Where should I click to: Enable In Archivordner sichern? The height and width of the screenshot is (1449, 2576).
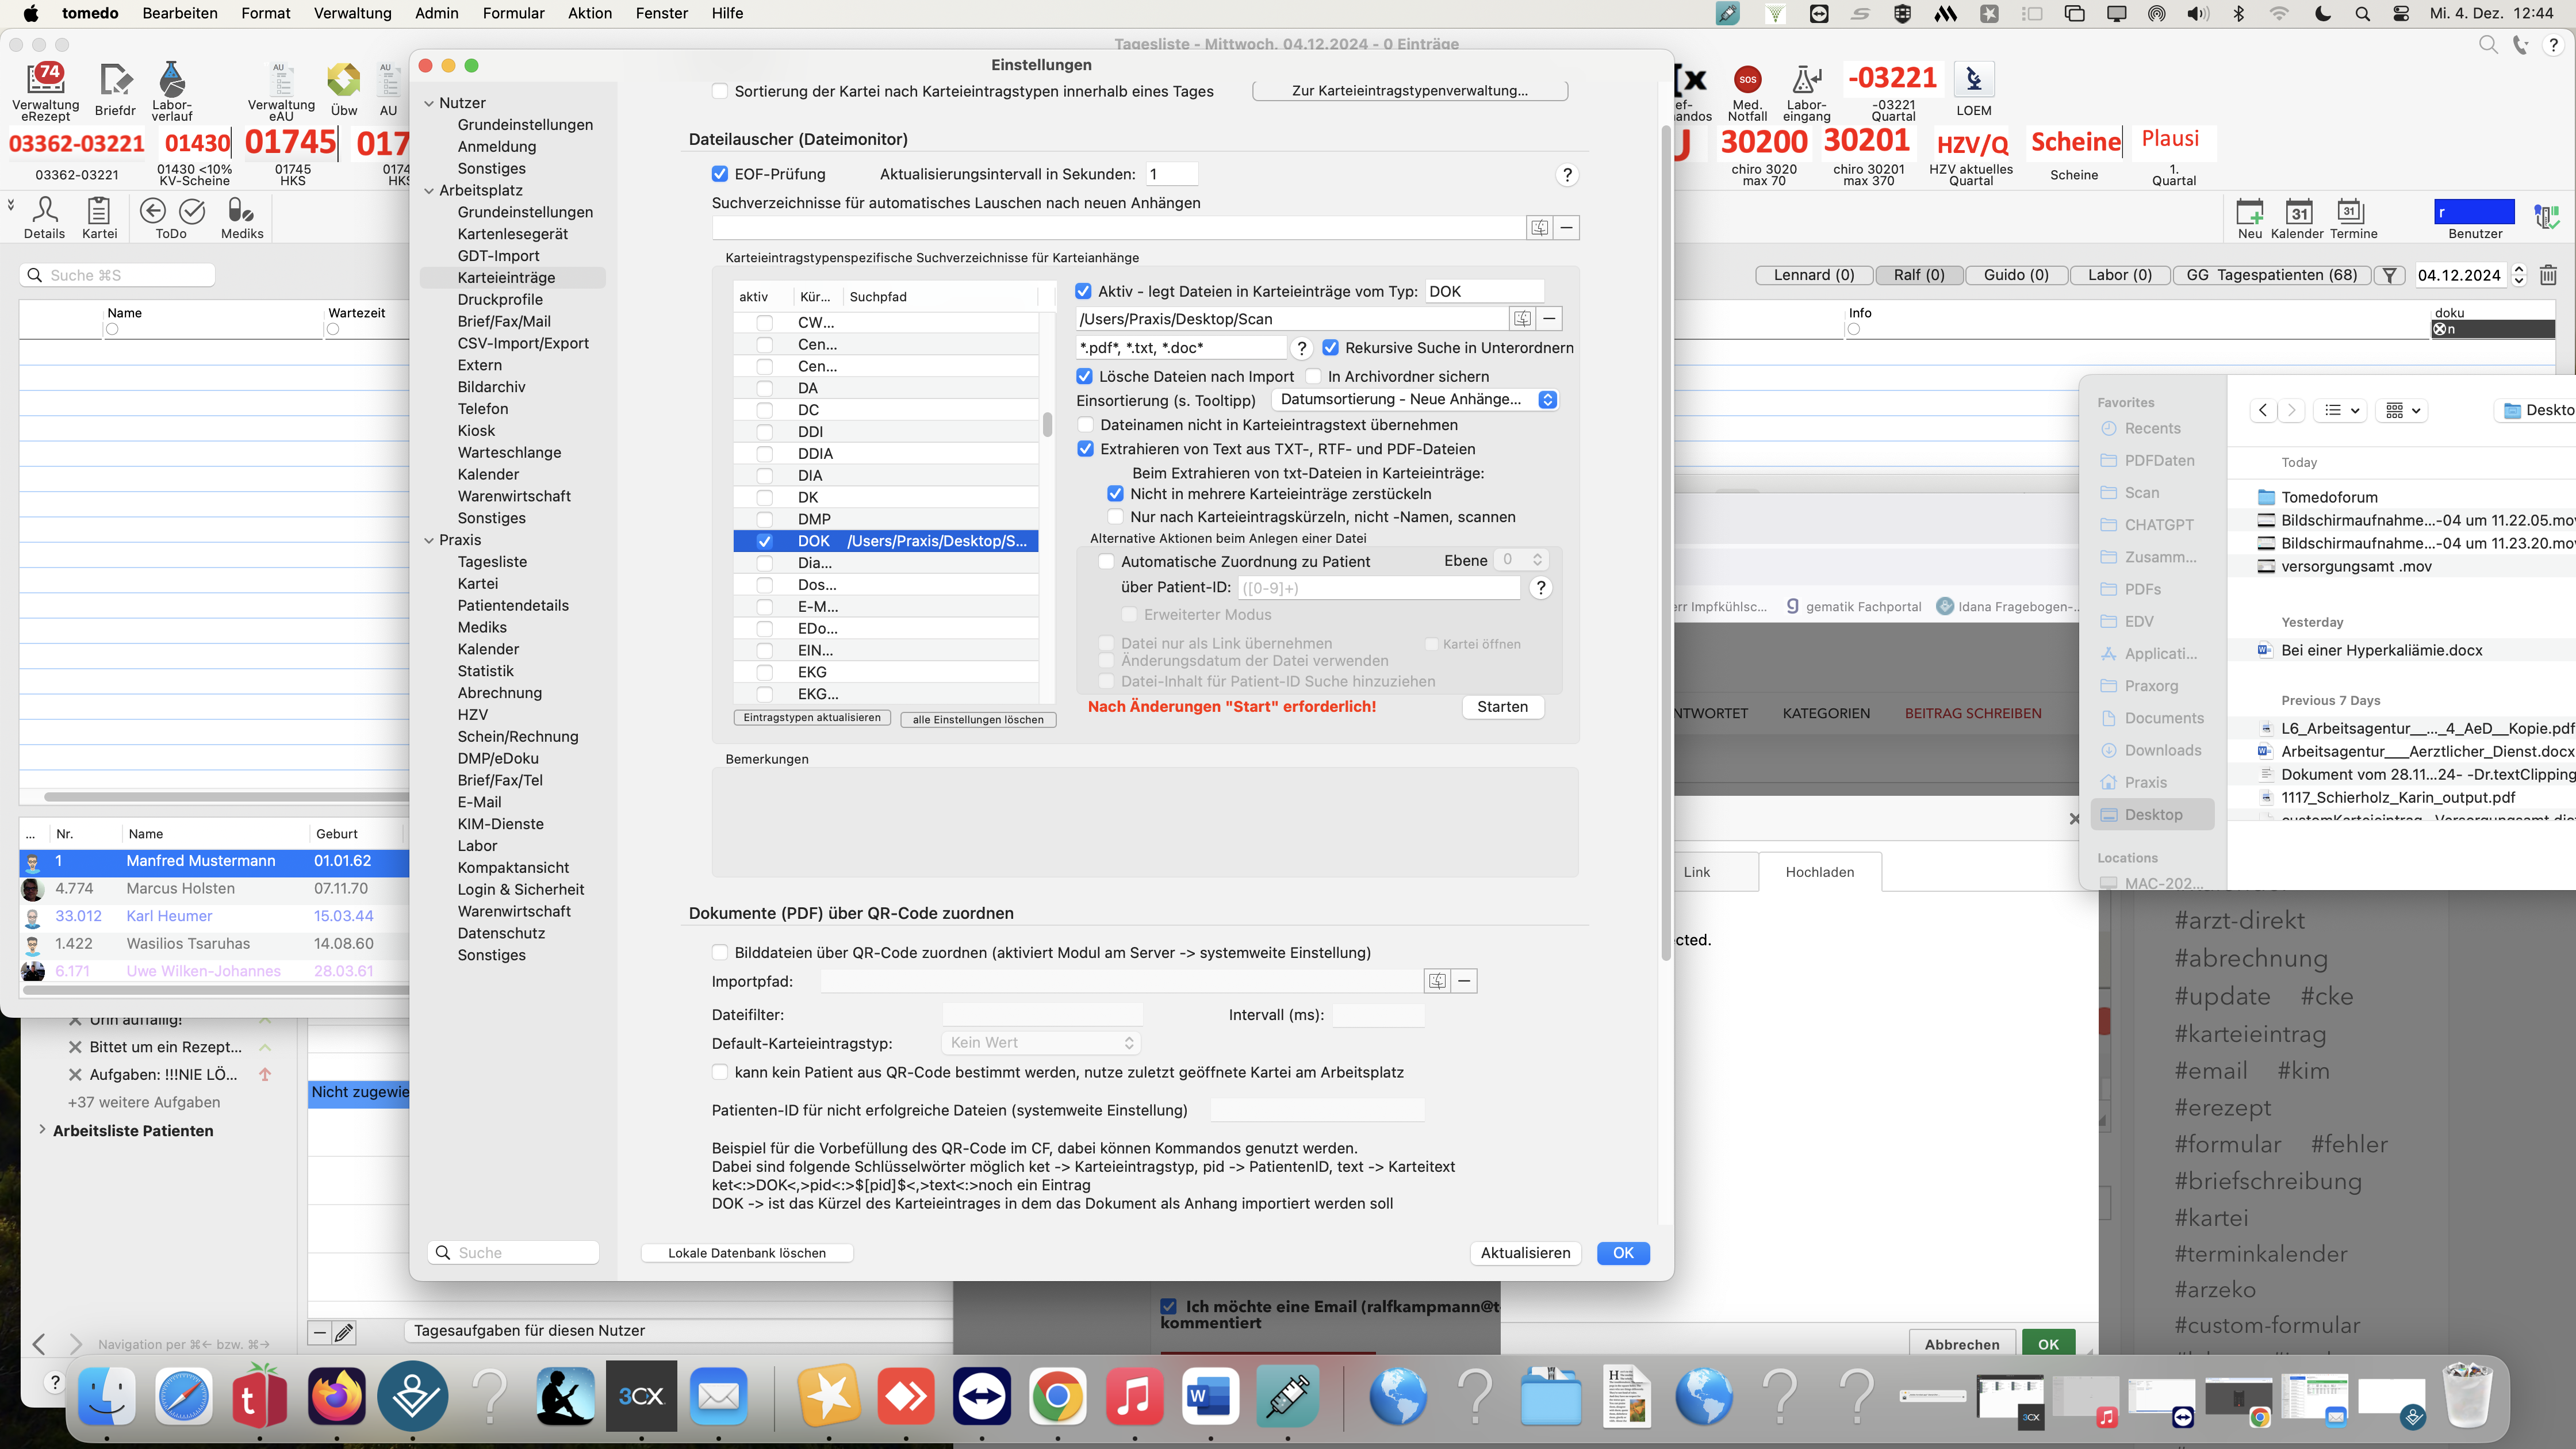(x=1313, y=377)
